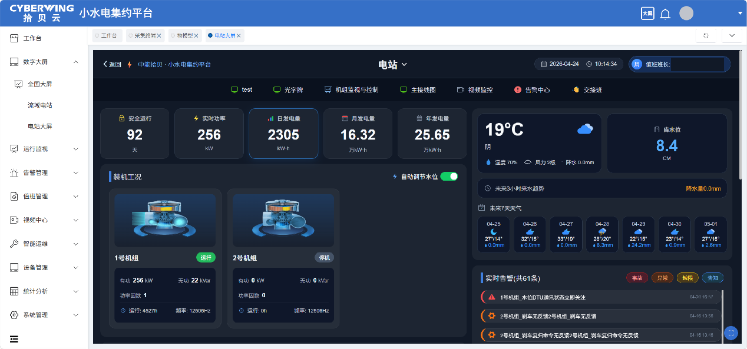Open the 大屏 big-screen icon in header

(x=647, y=14)
